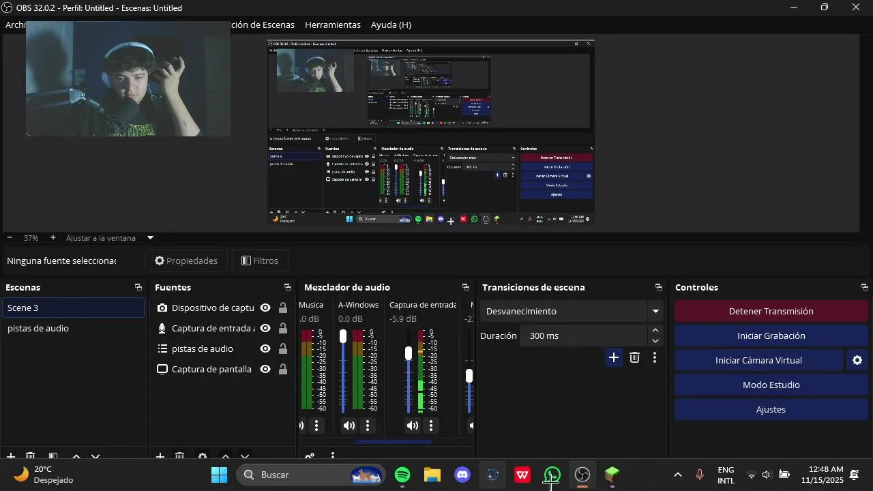Hide pistas de audio source
This screenshot has width=873, height=491.
(265, 348)
